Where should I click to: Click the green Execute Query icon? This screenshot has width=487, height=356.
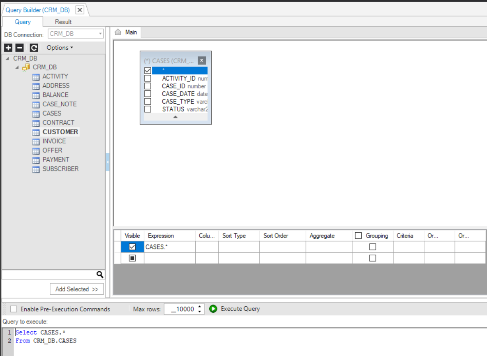[x=213, y=309]
